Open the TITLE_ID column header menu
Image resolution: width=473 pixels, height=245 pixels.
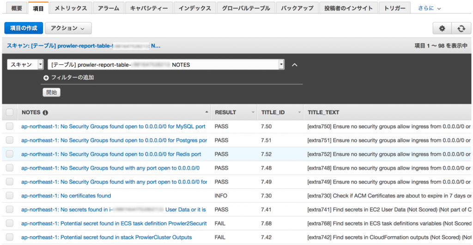[299, 112]
